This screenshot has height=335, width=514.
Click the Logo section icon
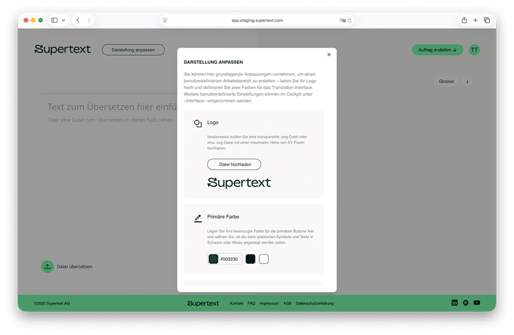tap(198, 123)
